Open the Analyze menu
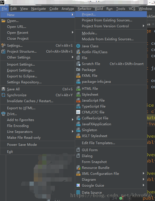This screenshot has height=201, width=155. pyautogui.click(x=68, y=9)
